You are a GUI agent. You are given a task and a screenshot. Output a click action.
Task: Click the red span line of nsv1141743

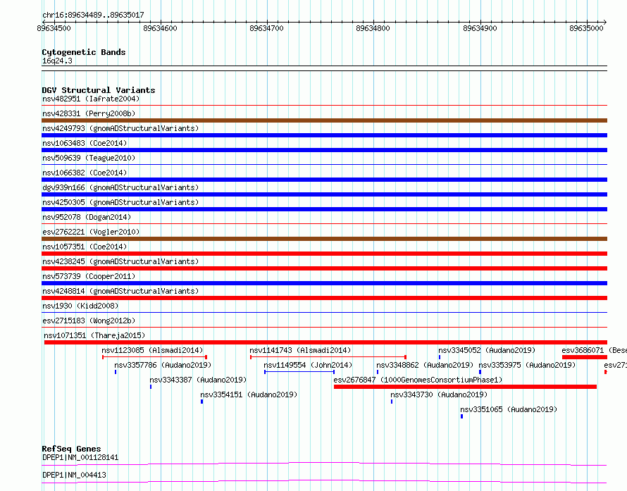(328, 357)
